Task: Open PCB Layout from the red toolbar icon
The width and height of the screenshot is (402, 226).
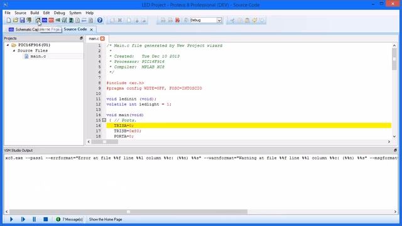Action: coord(52,20)
